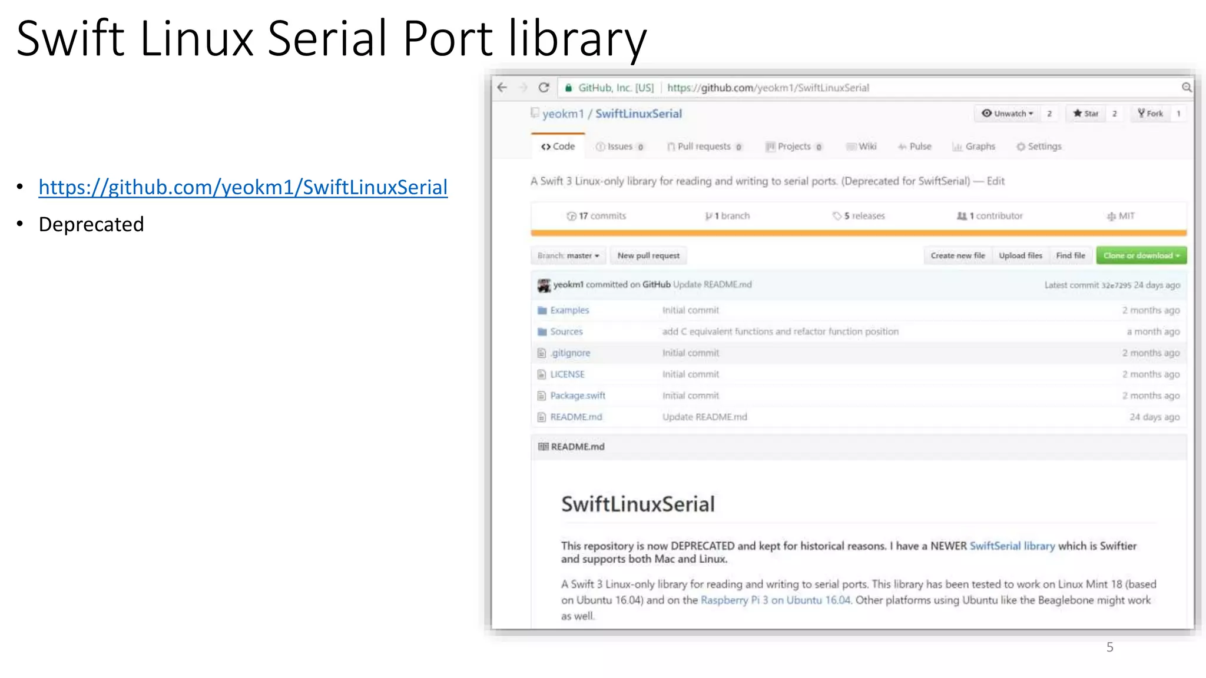Open the .gitignore file
Viewport: 1206px width, 678px height.
570,353
